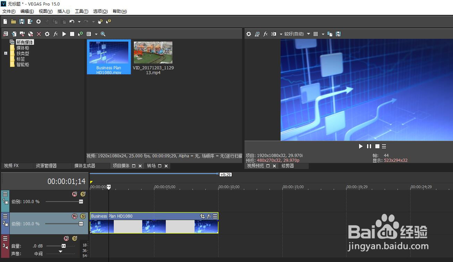453x262 pixels.
Task: Open project properties gear in the main toolbar
Action: (39, 22)
